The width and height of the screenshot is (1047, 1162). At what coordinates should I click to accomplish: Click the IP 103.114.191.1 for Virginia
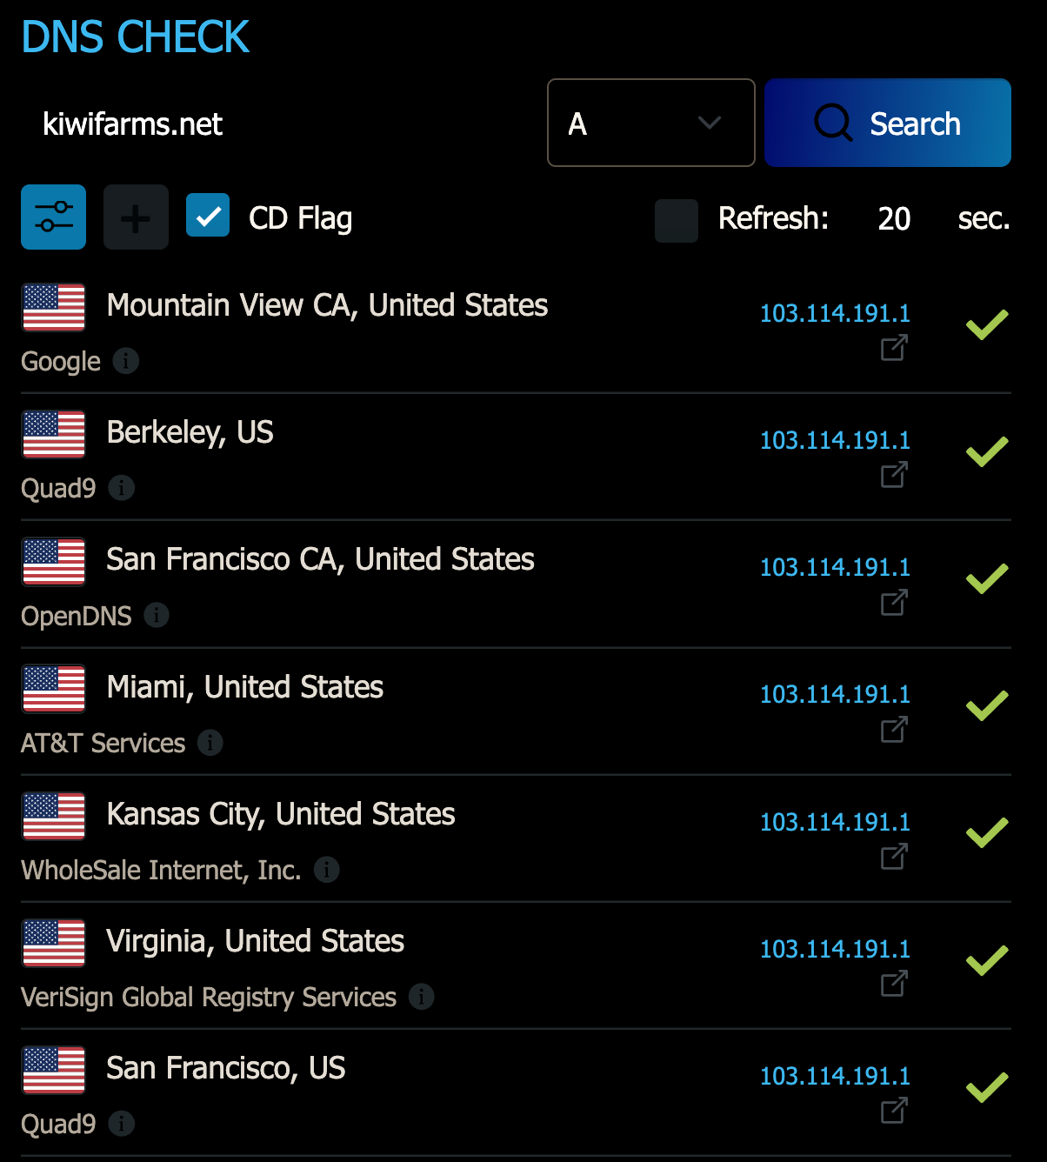pos(835,949)
